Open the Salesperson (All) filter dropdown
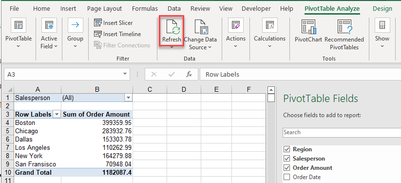The width and height of the screenshot is (401, 183). (128, 98)
